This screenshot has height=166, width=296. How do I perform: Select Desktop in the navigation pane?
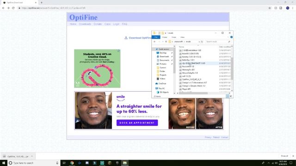pos(163,53)
